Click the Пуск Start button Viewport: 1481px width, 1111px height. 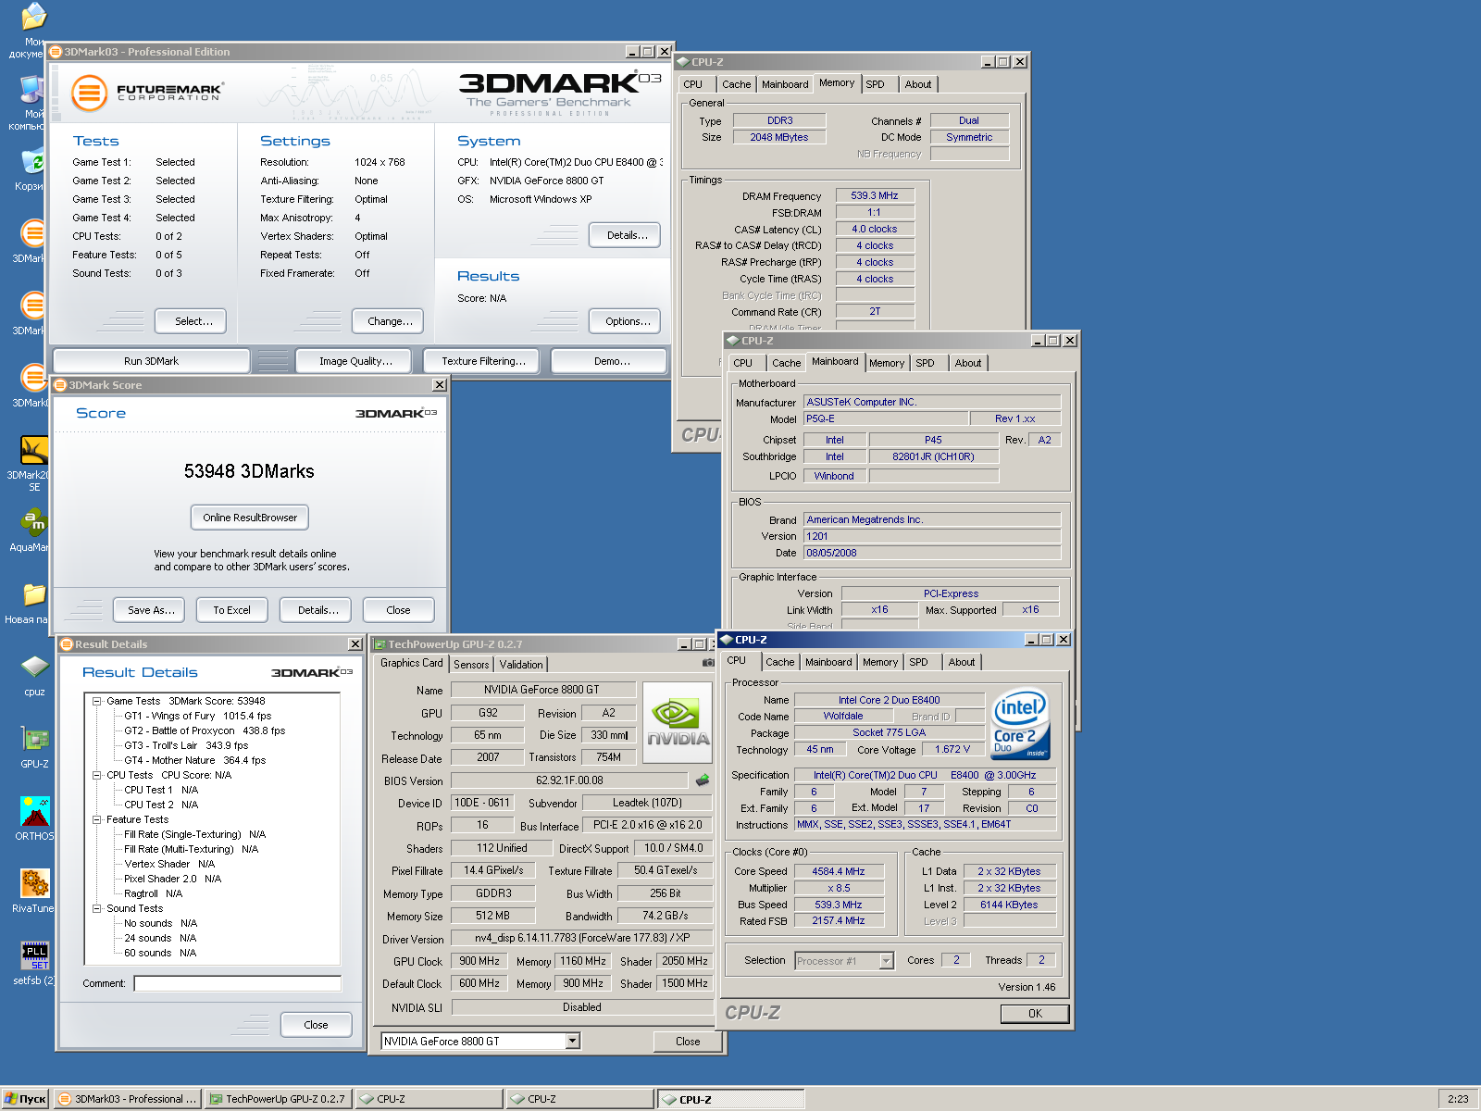point(25,1099)
